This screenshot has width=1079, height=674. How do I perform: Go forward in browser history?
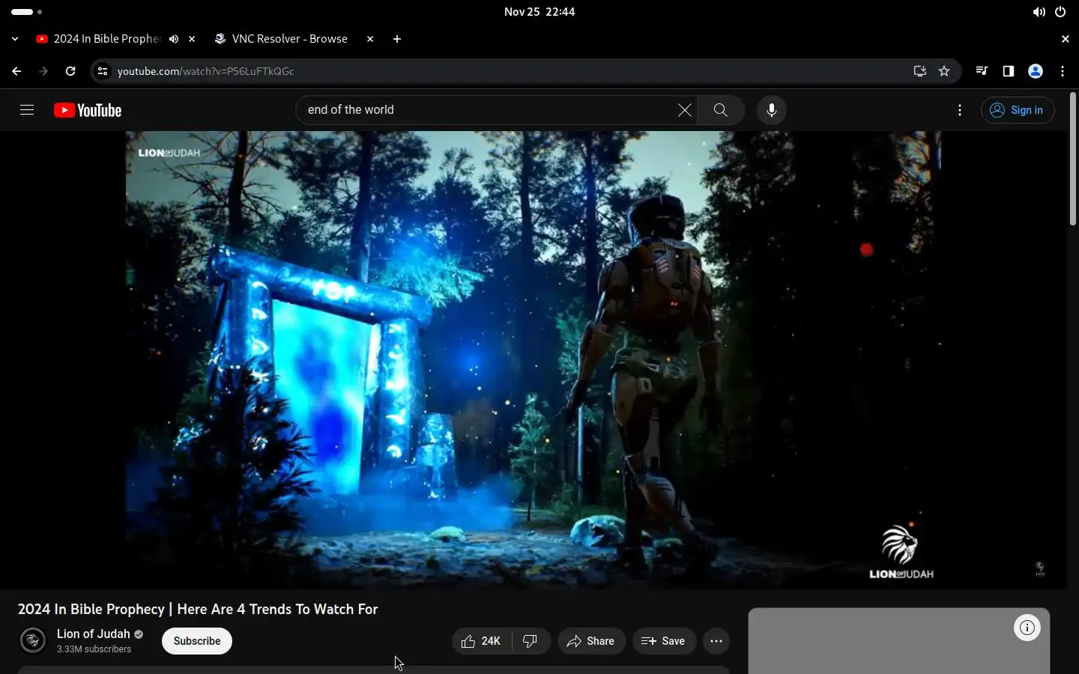point(43,71)
